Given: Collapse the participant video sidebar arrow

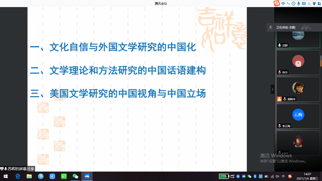Looking at the screenshot, I should pos(272,89).
